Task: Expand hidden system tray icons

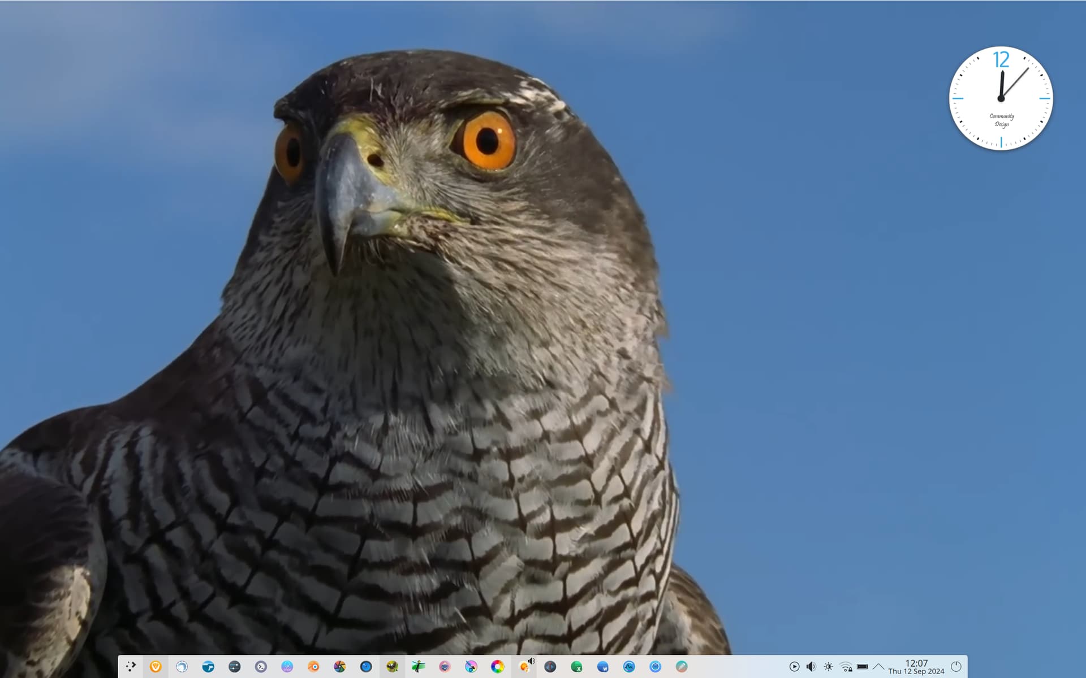Action: pos(878,667)
